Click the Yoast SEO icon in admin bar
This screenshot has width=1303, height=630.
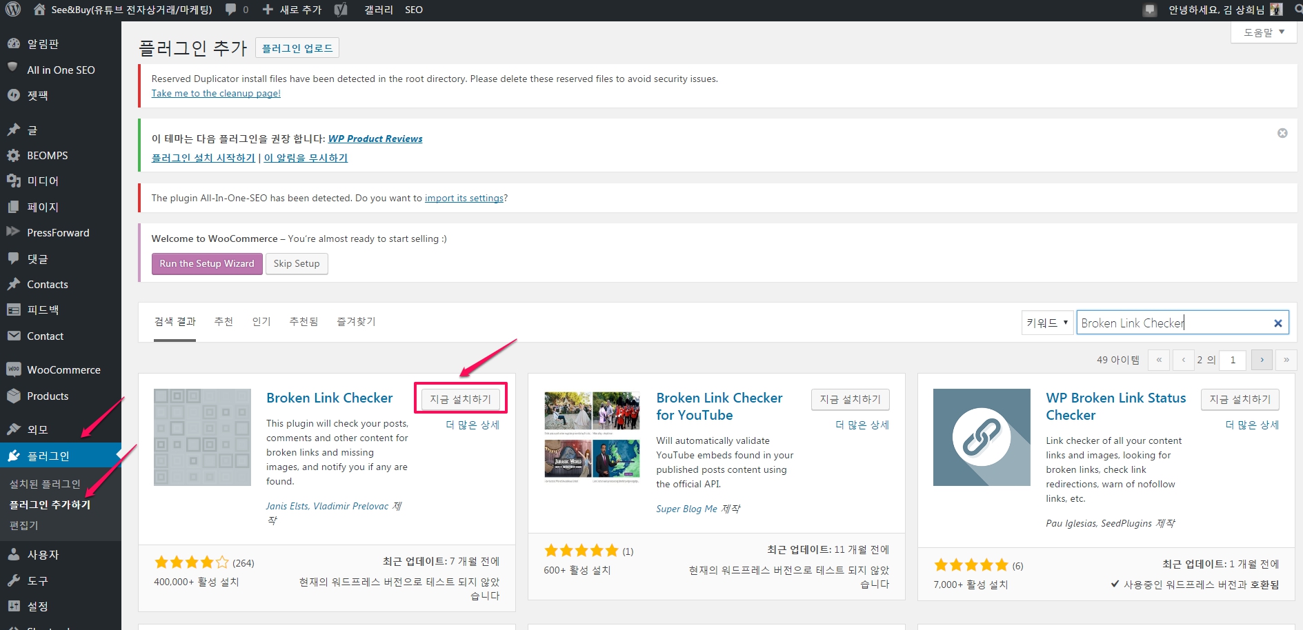(x=341, y=10)
